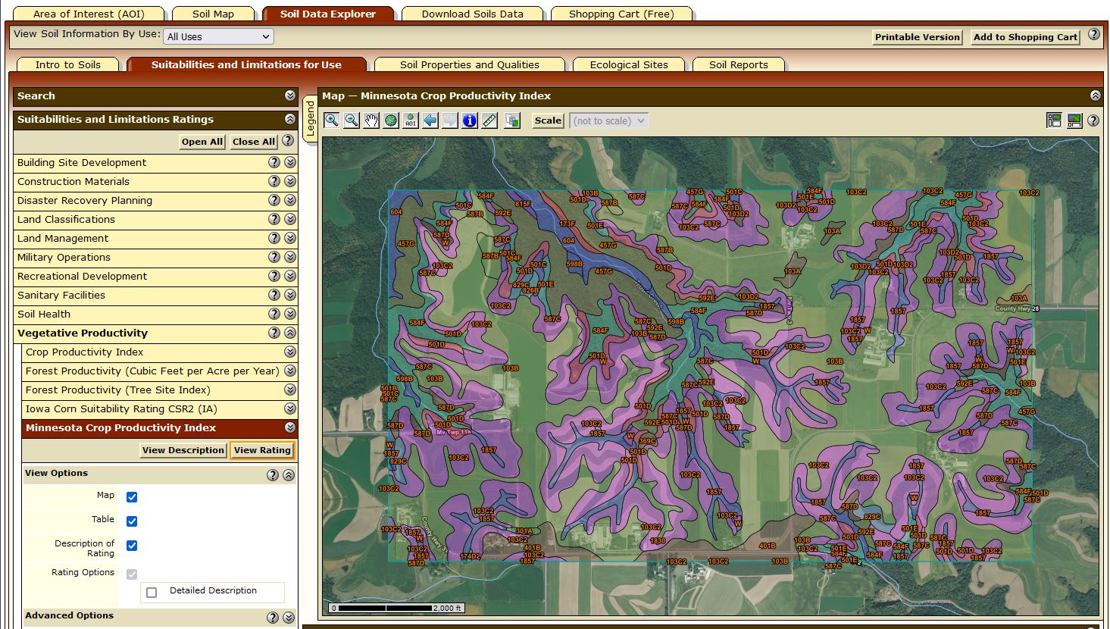Open the vertical Legend side tab
Viewport: 1110px width, 629px height.
[310, 119]
